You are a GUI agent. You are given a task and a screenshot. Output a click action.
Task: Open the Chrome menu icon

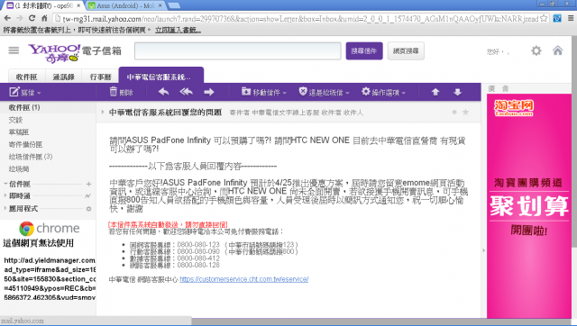[571, 18]
